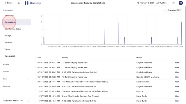View clint.c c's completion

point(177,91)
